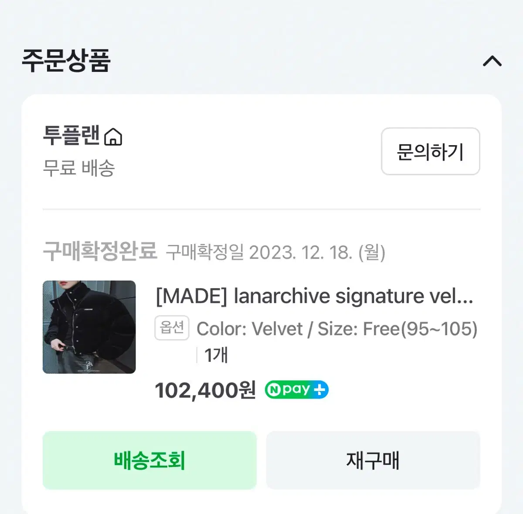This screenshot has width=523, height=514.
Task: Tap the 옵션 option badge
Action: [172, 328]
